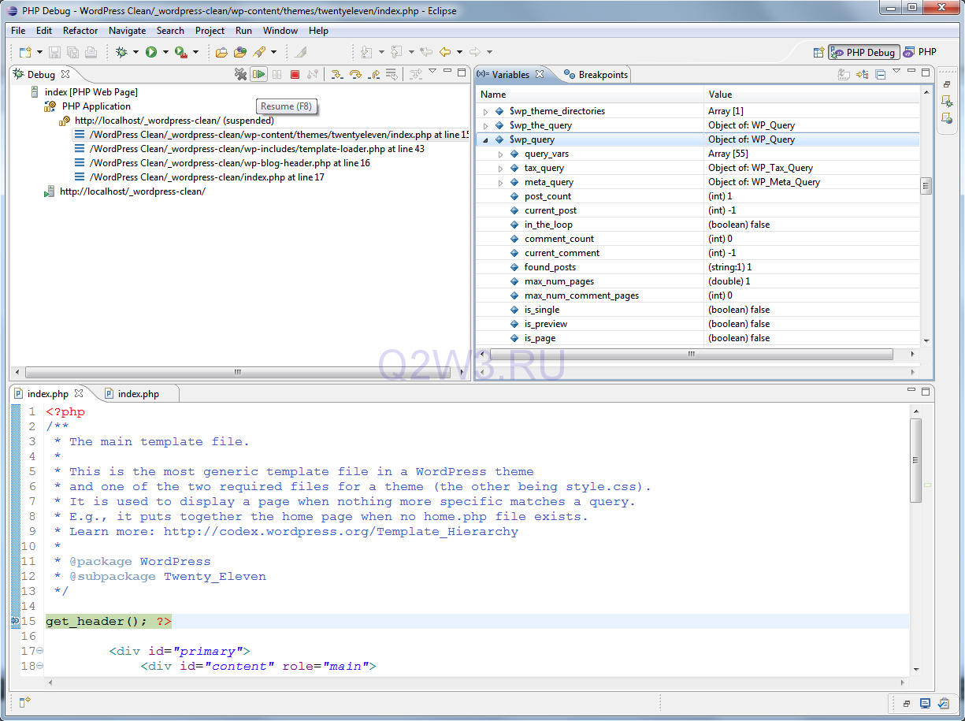
Task: Click the Open Perspective icon
Action: [x=818, y=52]
